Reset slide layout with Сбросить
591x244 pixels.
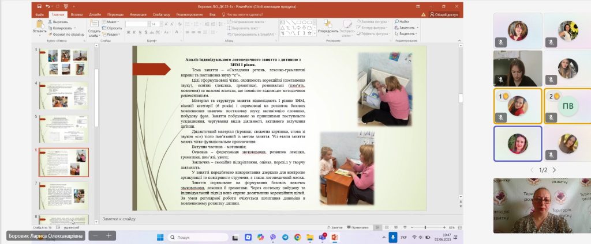111,28
